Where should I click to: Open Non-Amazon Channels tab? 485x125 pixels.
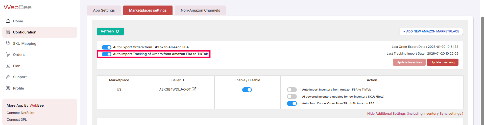(x=200, y=11)
